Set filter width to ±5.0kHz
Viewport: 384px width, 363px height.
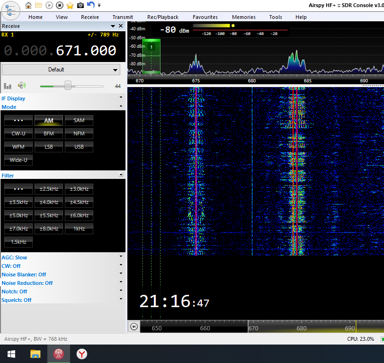point(18,216)
